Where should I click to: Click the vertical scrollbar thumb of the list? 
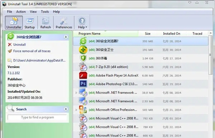[210, 55]
